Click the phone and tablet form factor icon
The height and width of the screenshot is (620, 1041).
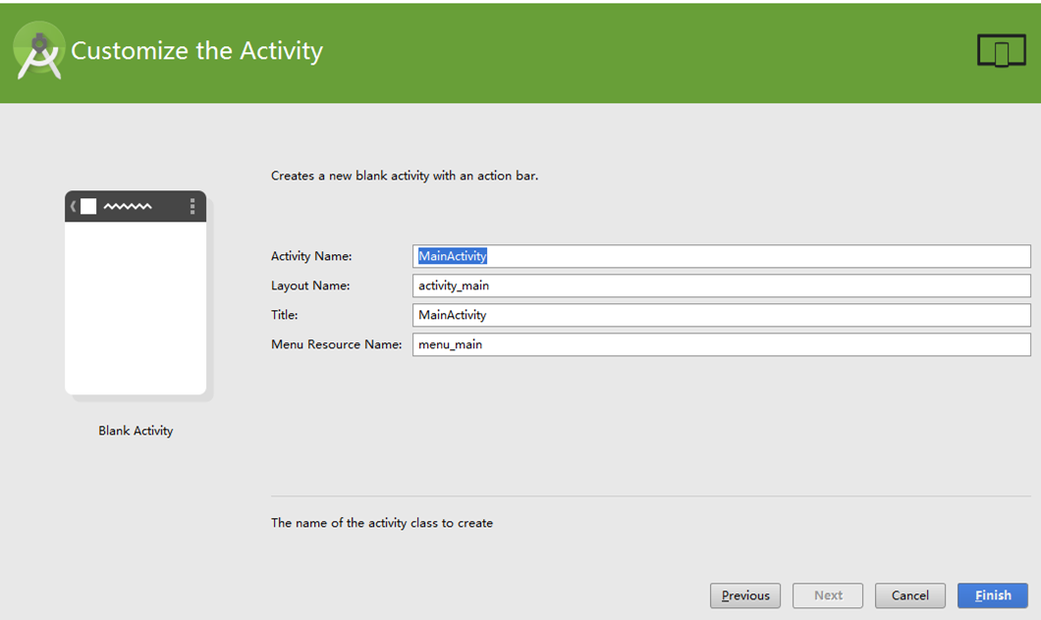(1001, 50)
